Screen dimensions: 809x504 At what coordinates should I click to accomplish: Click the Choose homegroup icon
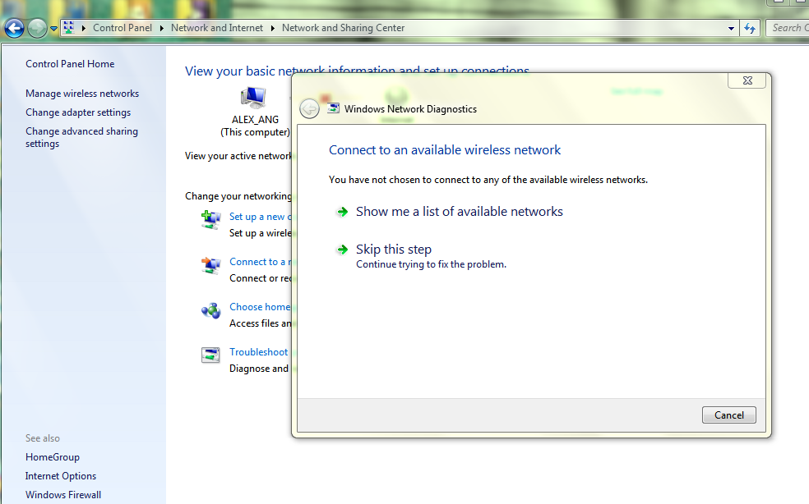[x=210, y=310]
